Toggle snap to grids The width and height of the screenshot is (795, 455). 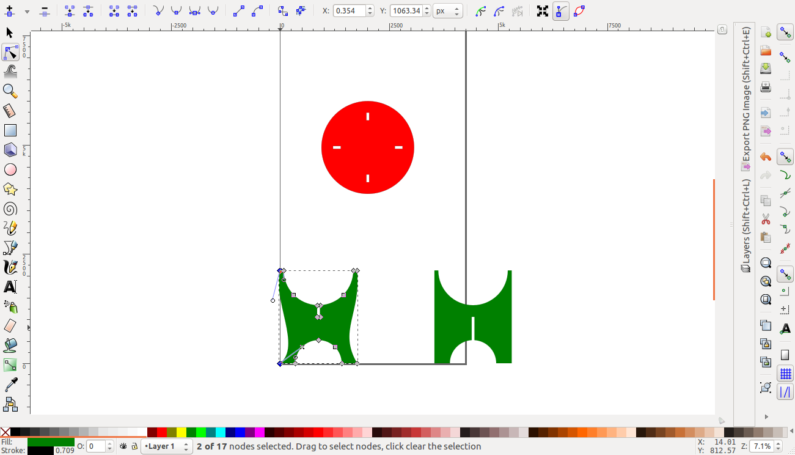[x=785, y=374]
